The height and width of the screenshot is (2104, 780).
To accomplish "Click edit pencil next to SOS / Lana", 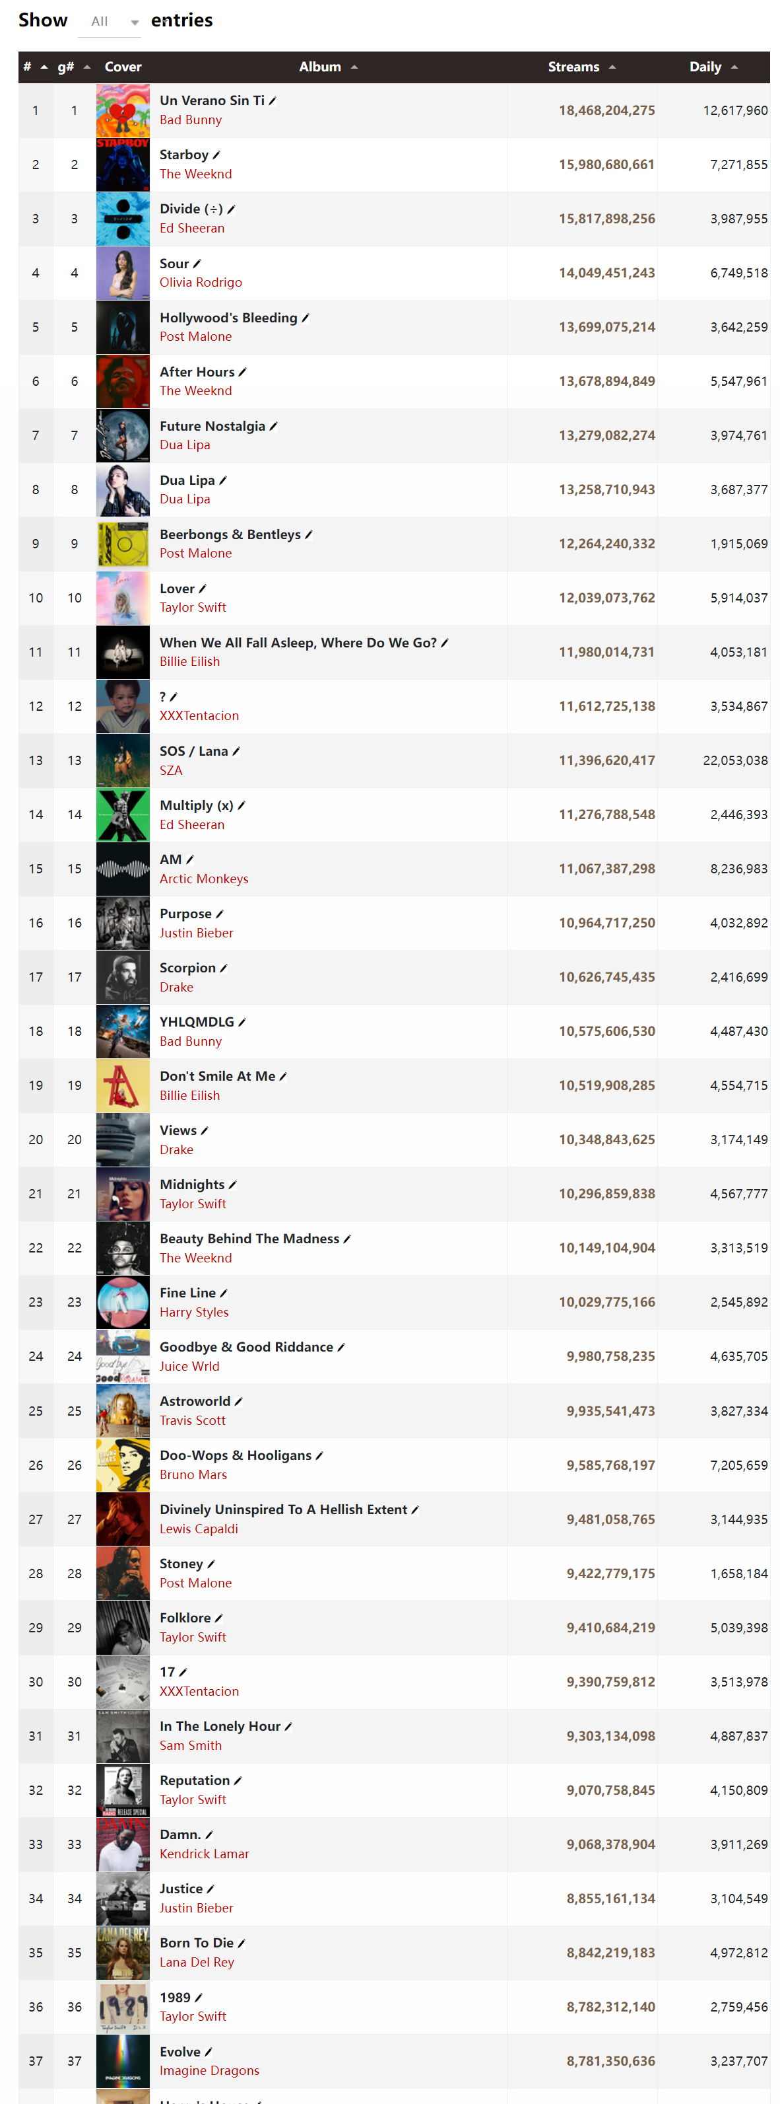I will coord(236,752).
